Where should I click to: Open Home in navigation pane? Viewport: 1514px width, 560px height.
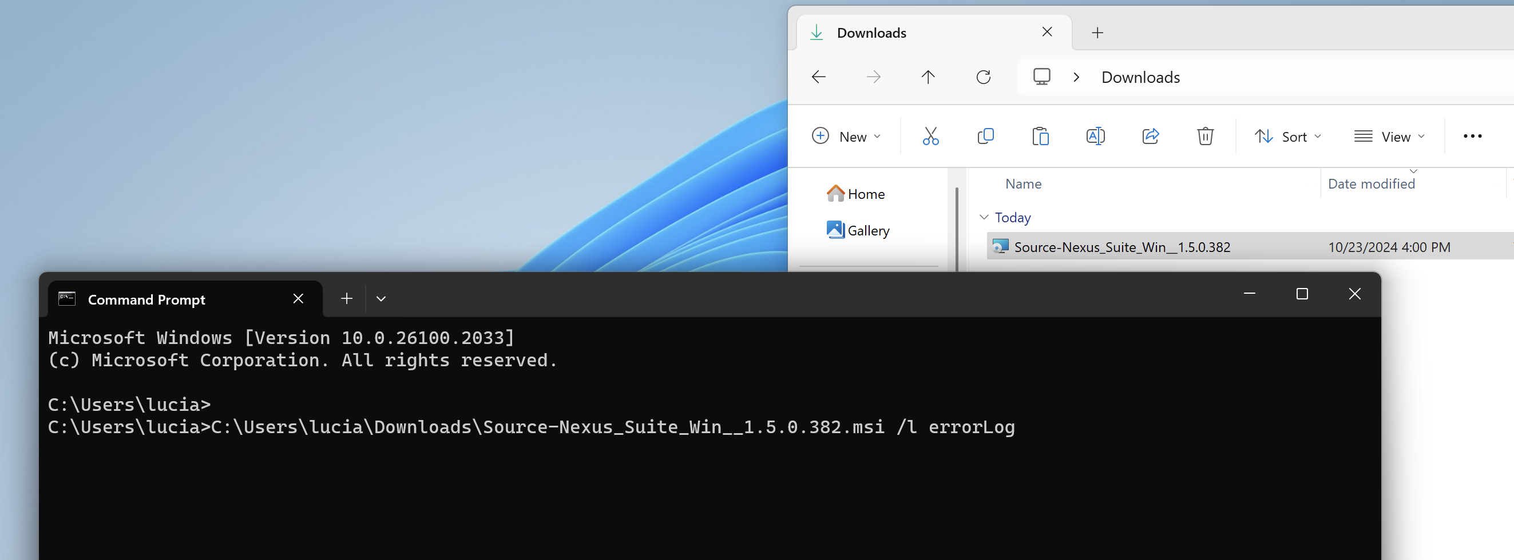865,194
